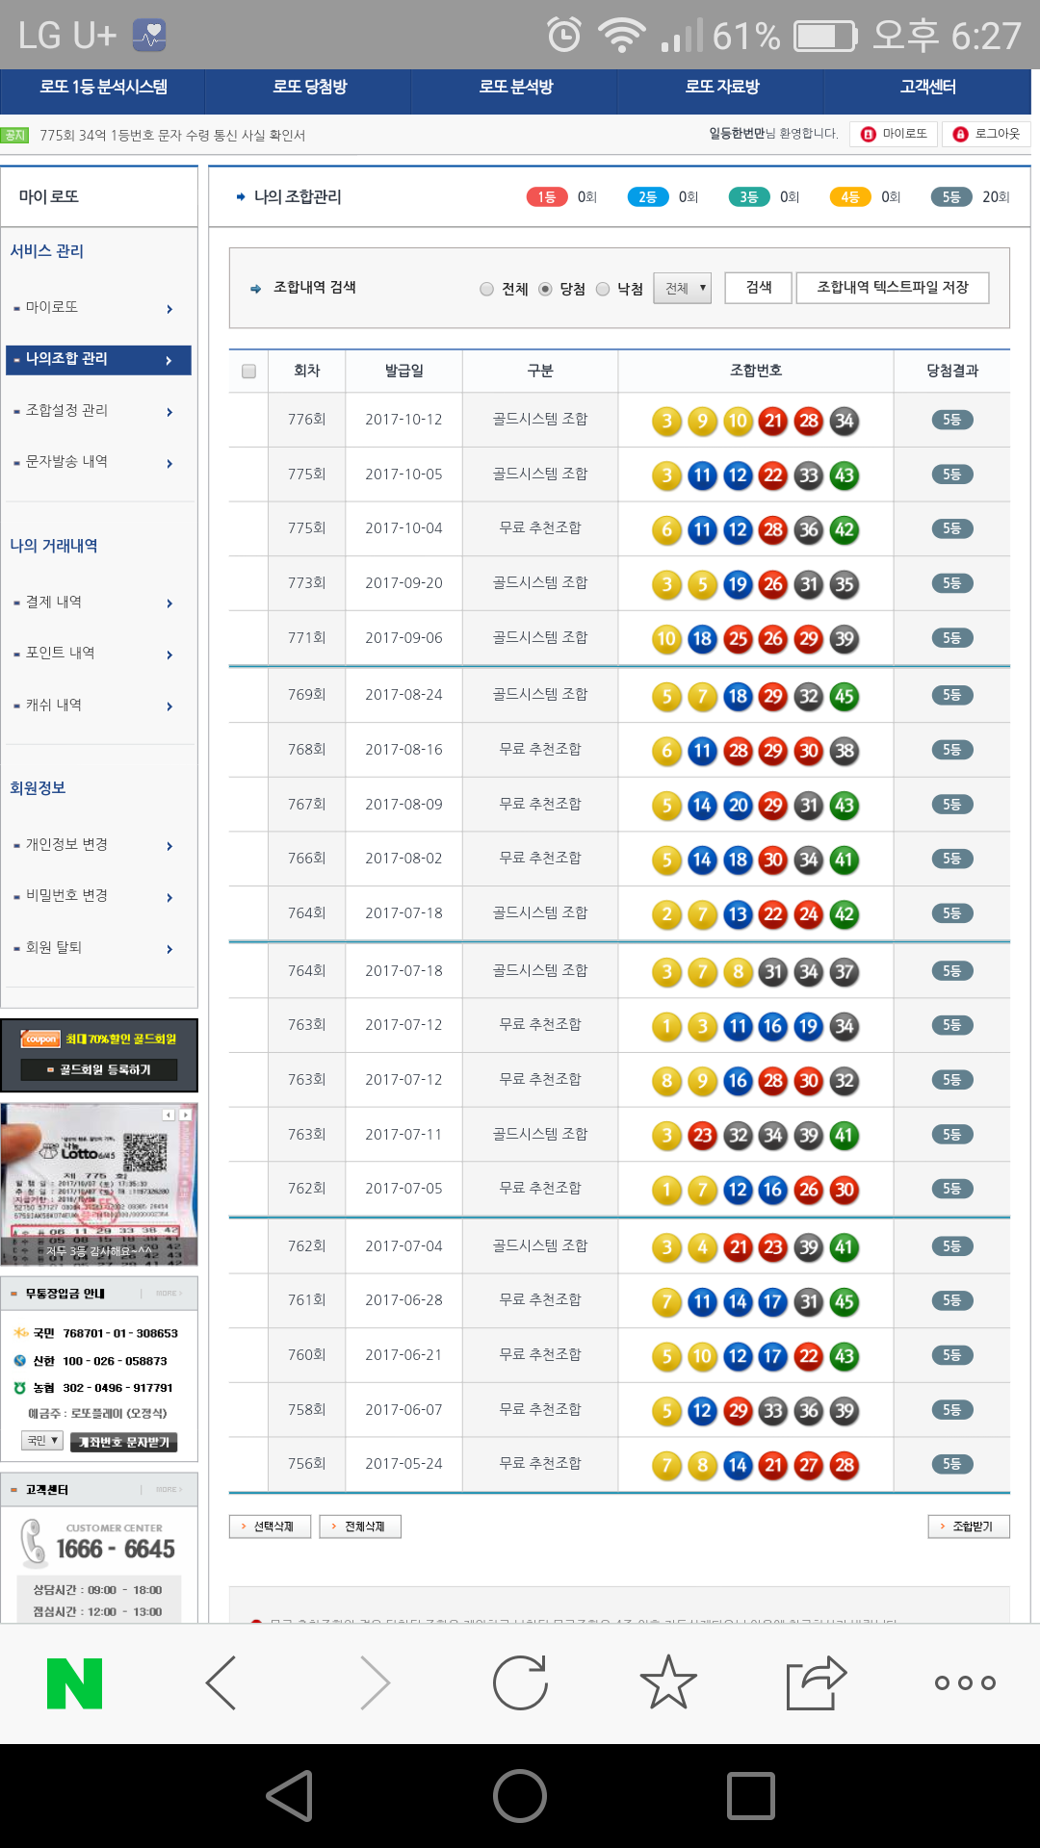
Task: Tap the Android recent apps square
Action: pos(750,1796)
